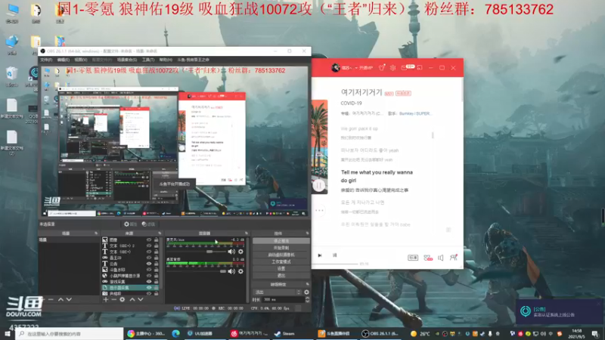
Task: Open the 视图(V) menu in OBS
Action: point(81,60)
